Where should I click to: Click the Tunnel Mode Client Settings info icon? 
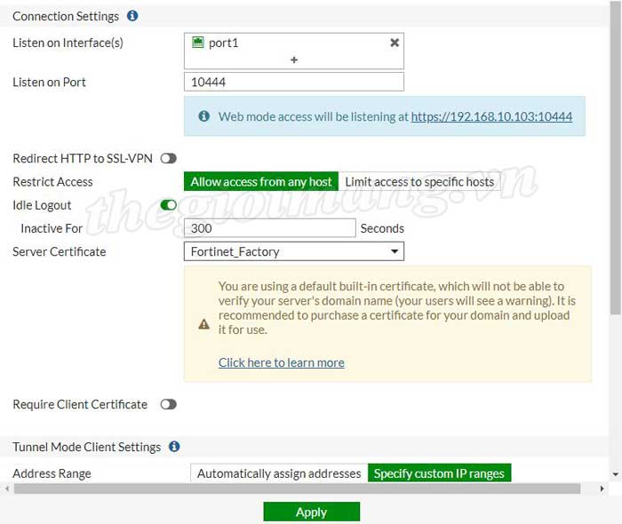click(x=174, y=447)
